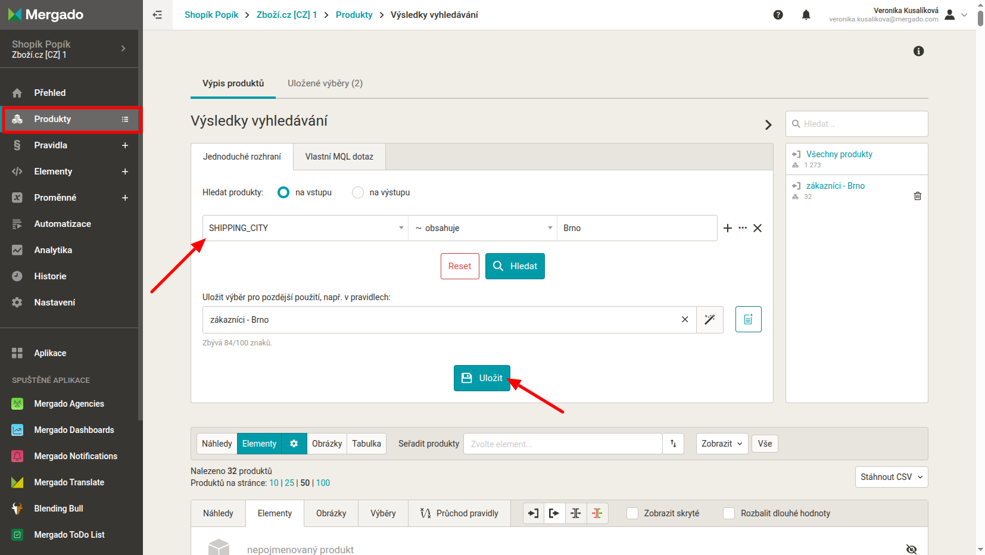
Task: Open Elementy view settings gear
Action: pyautogui.click(x=294, y=444)
